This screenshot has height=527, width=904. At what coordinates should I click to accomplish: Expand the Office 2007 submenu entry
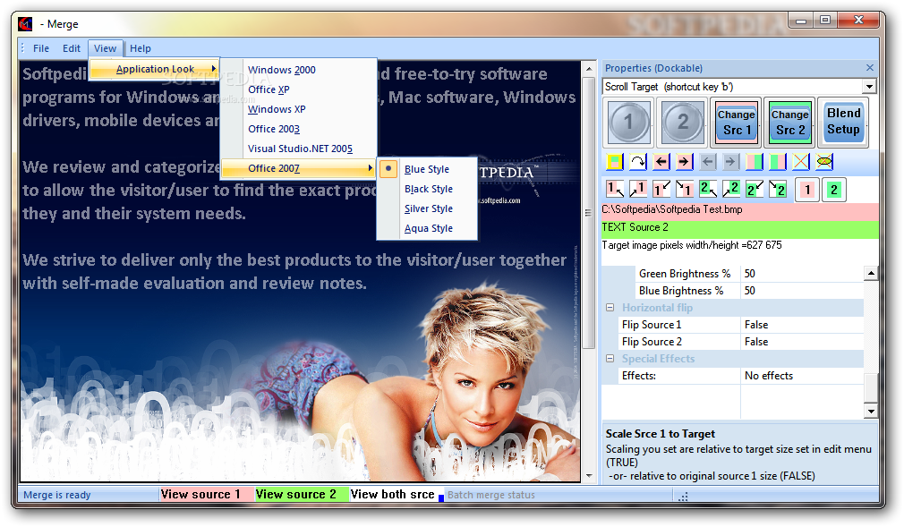299,168
